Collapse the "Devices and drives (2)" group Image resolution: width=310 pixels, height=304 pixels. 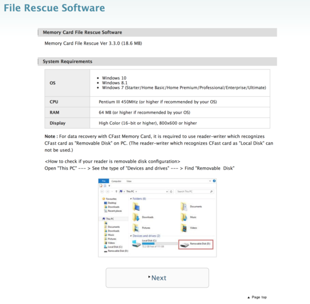point(131,236)
